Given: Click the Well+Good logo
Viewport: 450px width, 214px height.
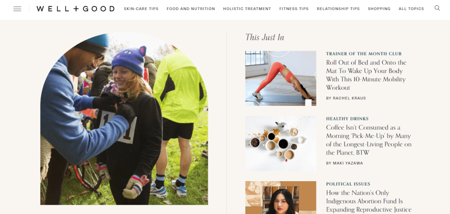Looking at the screenshot, I should (x=75, y=9).
